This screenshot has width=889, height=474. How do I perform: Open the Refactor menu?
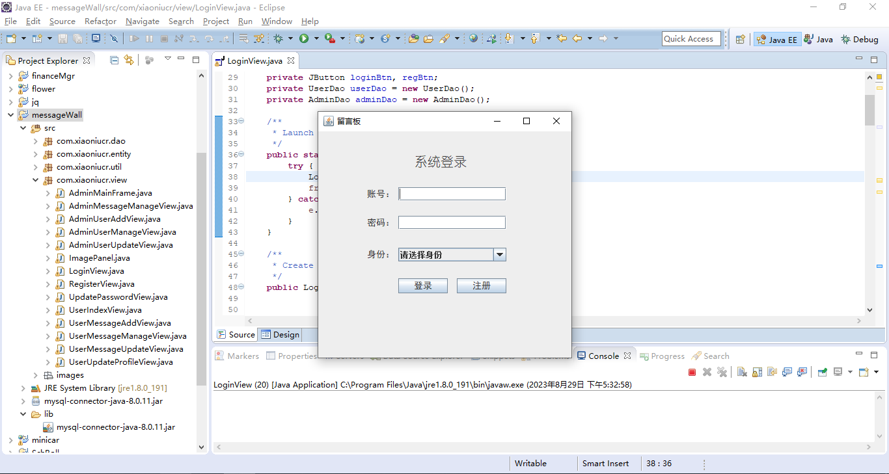[100, 21]
